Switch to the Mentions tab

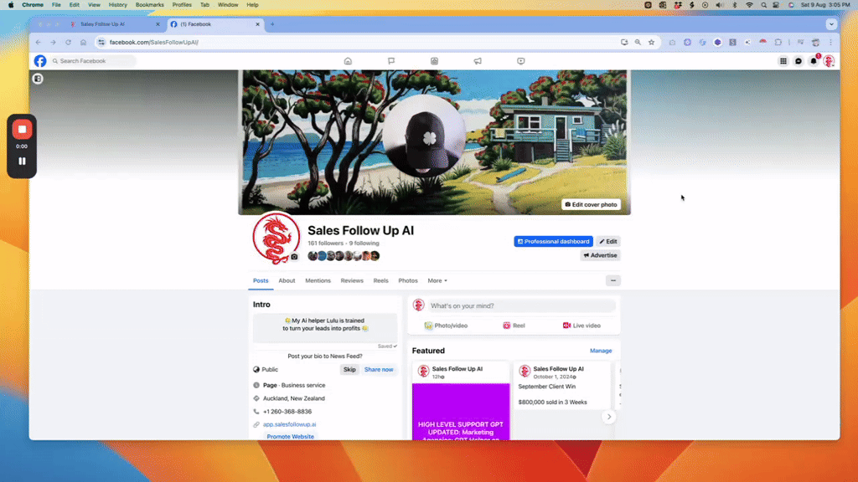pos(318,281)
